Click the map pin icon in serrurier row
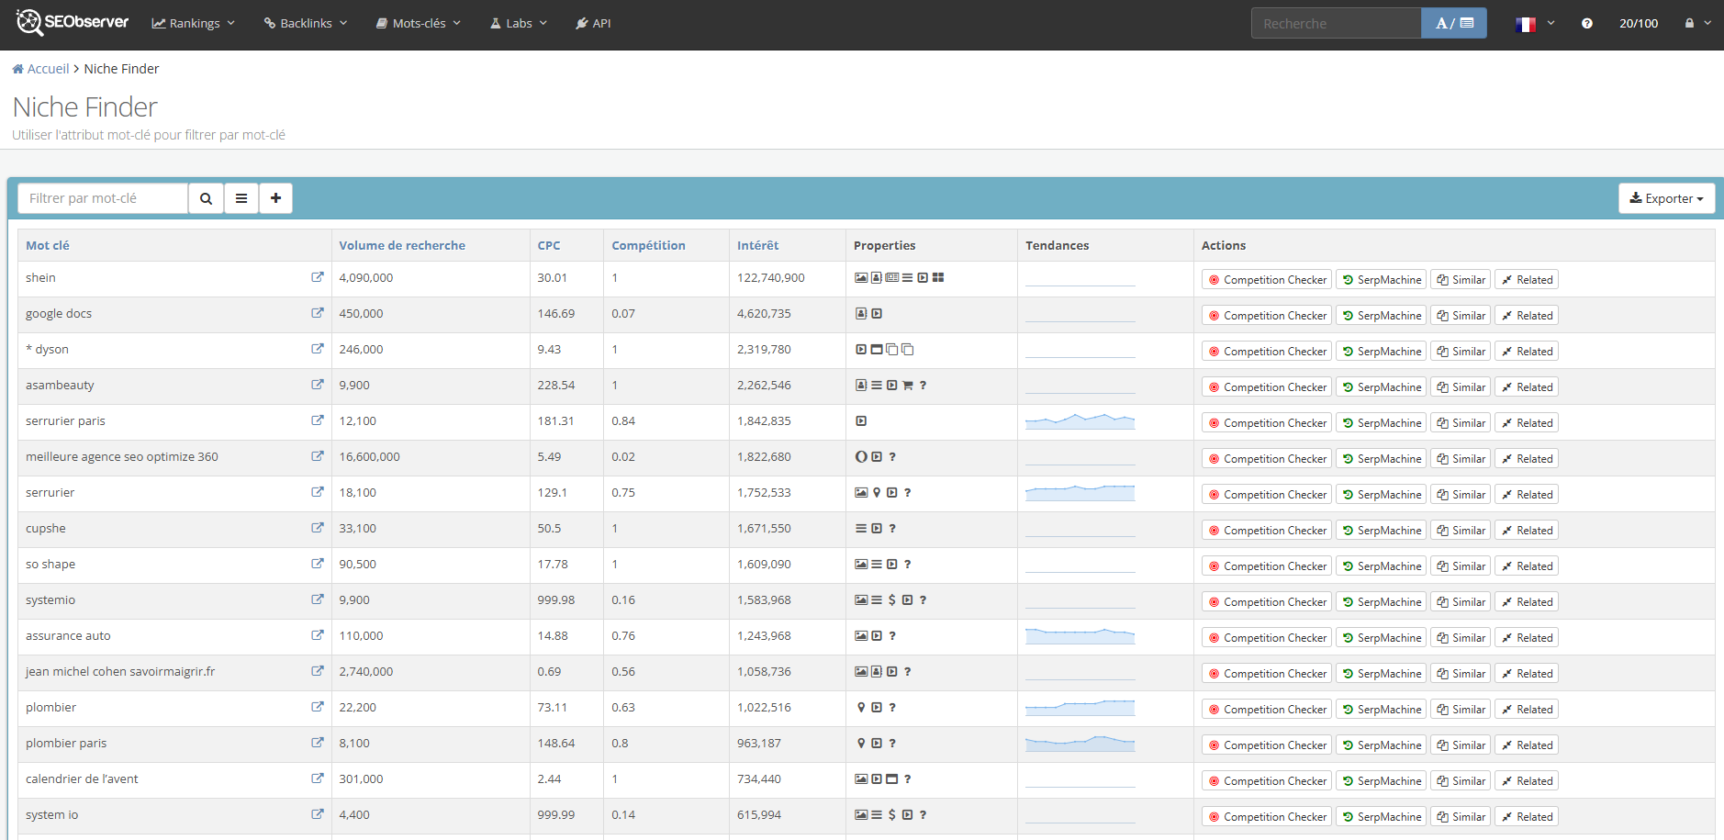 coord(877,493)
